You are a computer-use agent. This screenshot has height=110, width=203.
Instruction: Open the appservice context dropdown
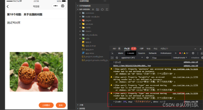pos(132,58)
